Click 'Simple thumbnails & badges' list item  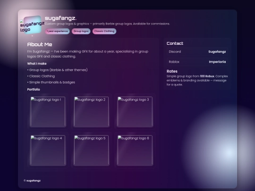click(x=51, y=83)
